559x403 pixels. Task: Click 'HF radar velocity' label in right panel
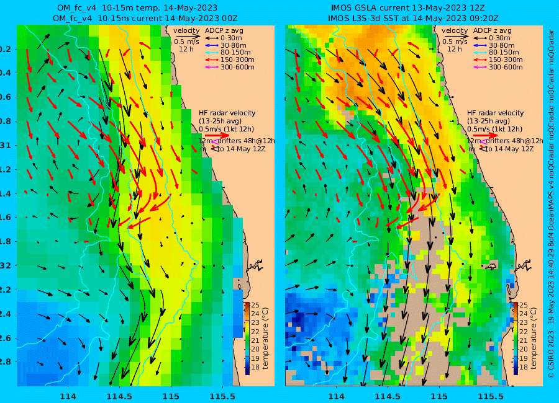(x=496, y=113)
